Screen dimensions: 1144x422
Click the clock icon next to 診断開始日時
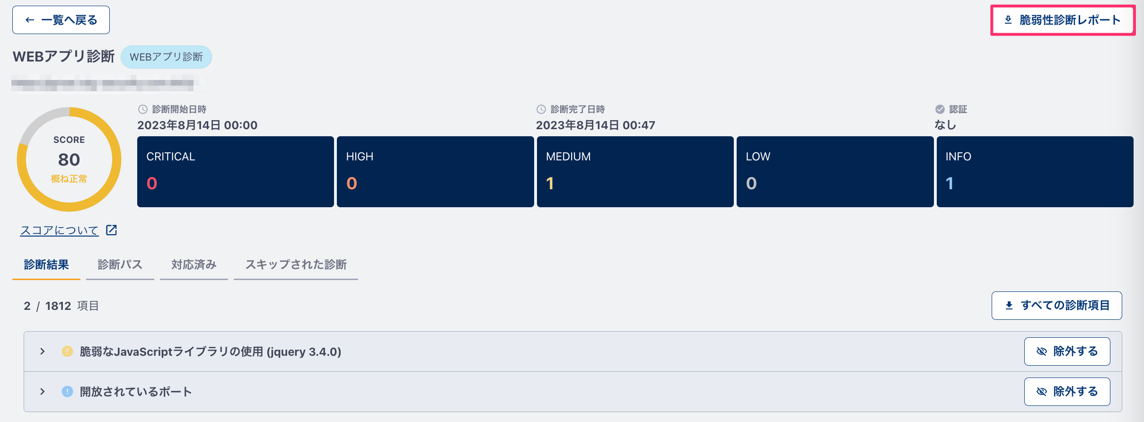click(x=143, y=109)
